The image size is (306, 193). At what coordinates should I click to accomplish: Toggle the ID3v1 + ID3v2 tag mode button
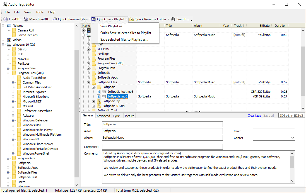point(291,116)
